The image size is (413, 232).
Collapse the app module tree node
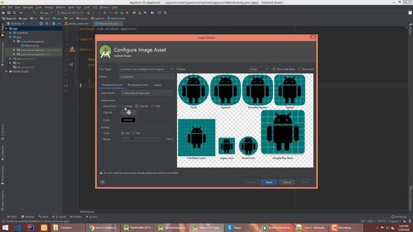pyautogui.click(x=6, y=28)
